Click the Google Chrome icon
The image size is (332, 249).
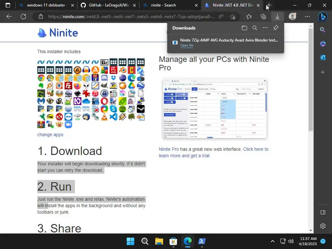[x=41, y=78]
